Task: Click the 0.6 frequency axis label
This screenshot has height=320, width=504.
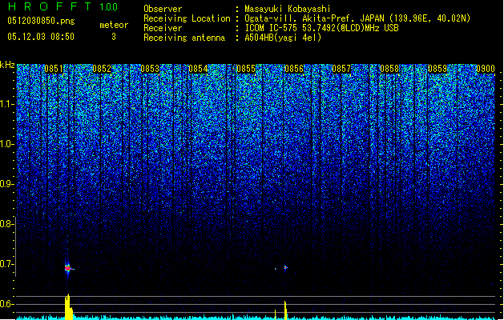Action: click(x=6, y=304)
